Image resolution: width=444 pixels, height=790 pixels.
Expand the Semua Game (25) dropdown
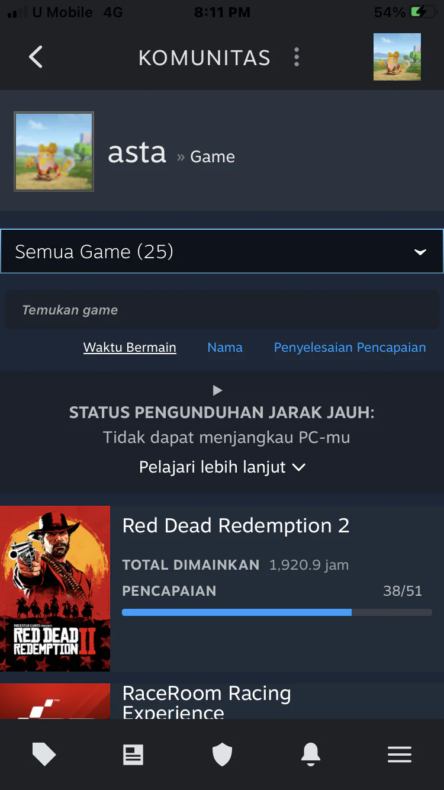click(222, 251)
